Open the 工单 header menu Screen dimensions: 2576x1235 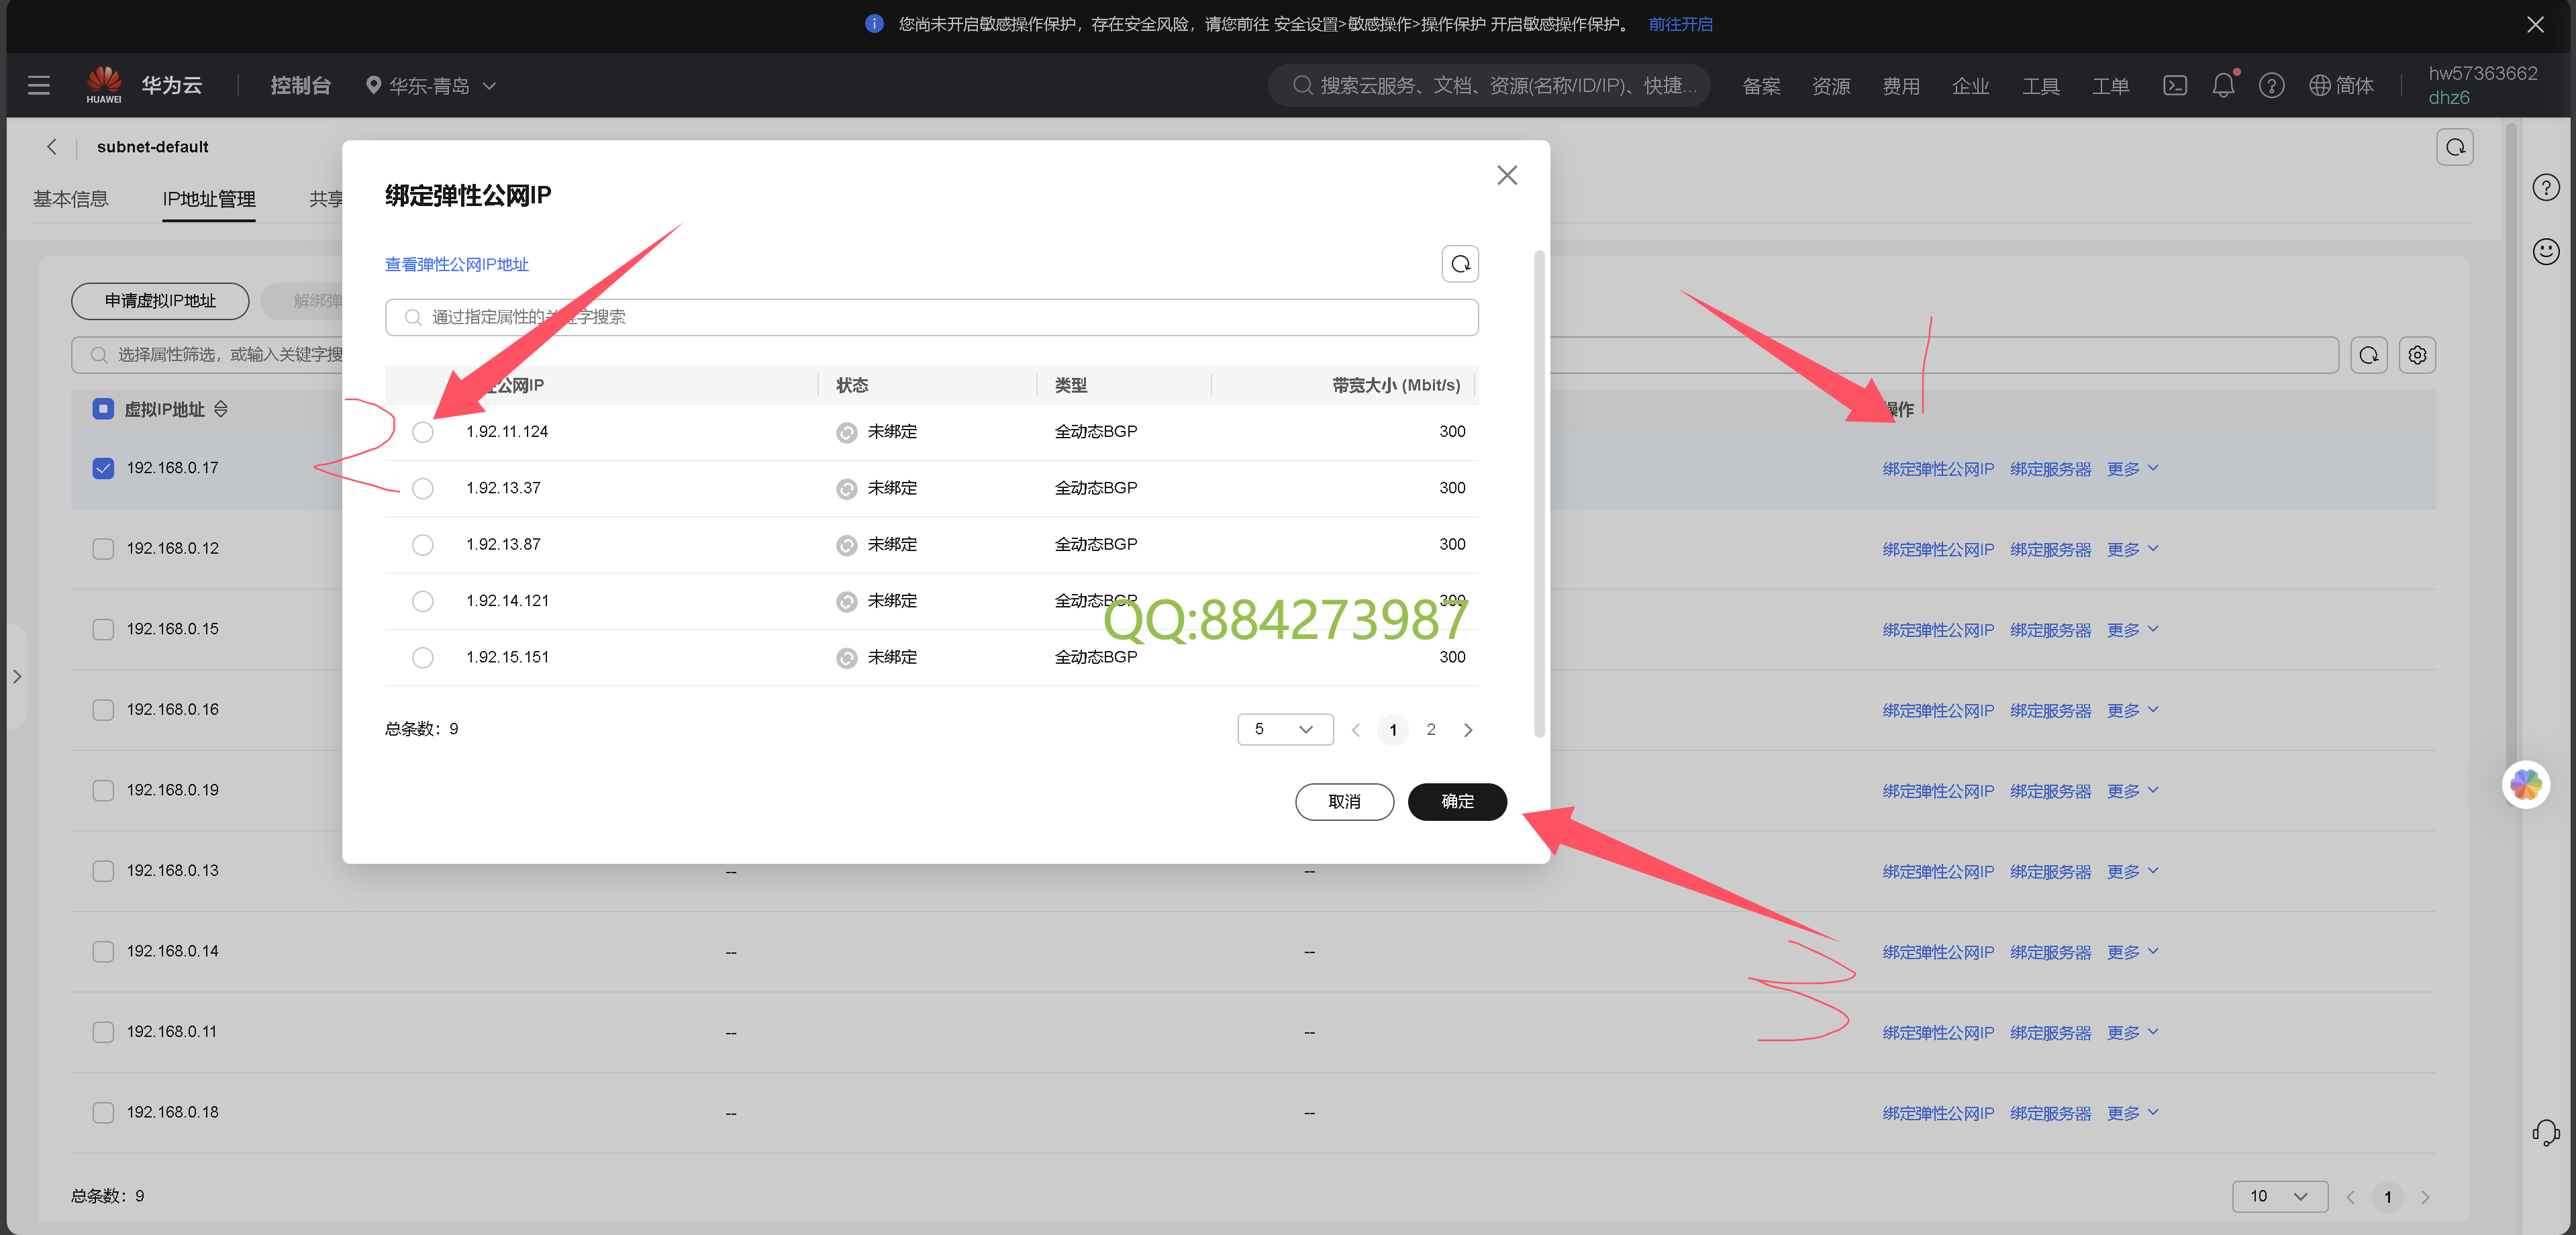[x=2110, y=86]
